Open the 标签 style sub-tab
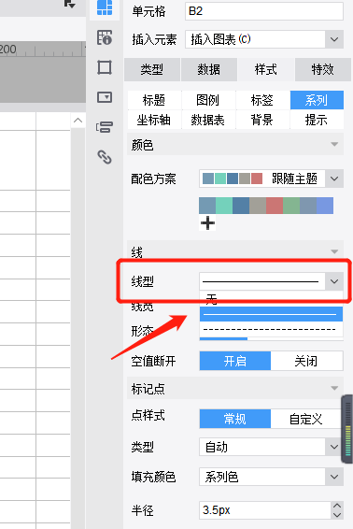Screen dimensions: 353x529 (262, 100)
